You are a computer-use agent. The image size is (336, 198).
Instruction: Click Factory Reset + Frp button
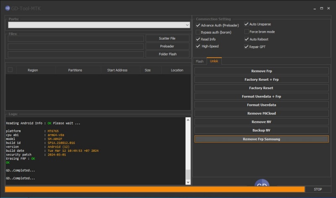pos(261,79)
